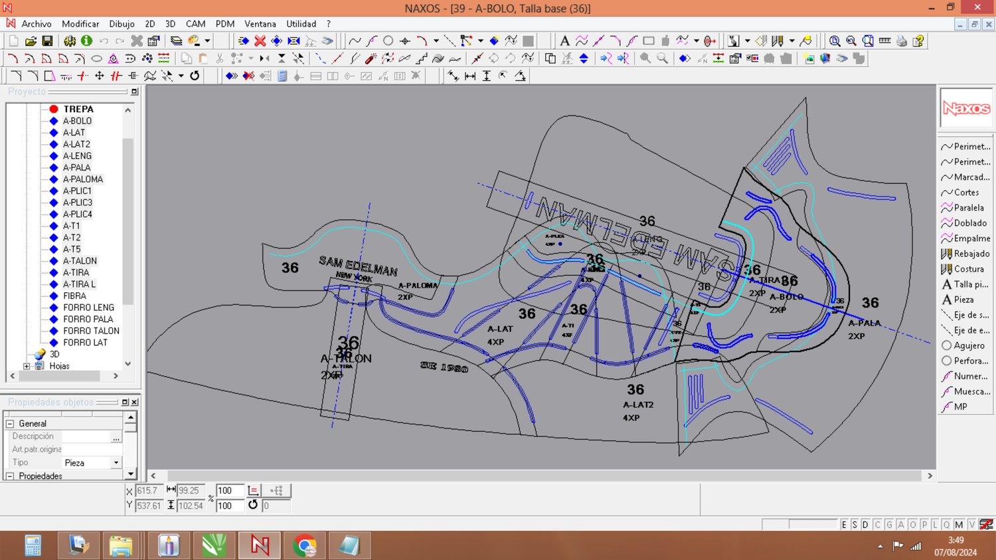Click the printer icon
The width and height of the screenshot is (996, 560).
[901, 41]
